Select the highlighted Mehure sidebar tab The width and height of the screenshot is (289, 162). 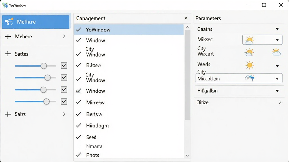pos(36,22)
